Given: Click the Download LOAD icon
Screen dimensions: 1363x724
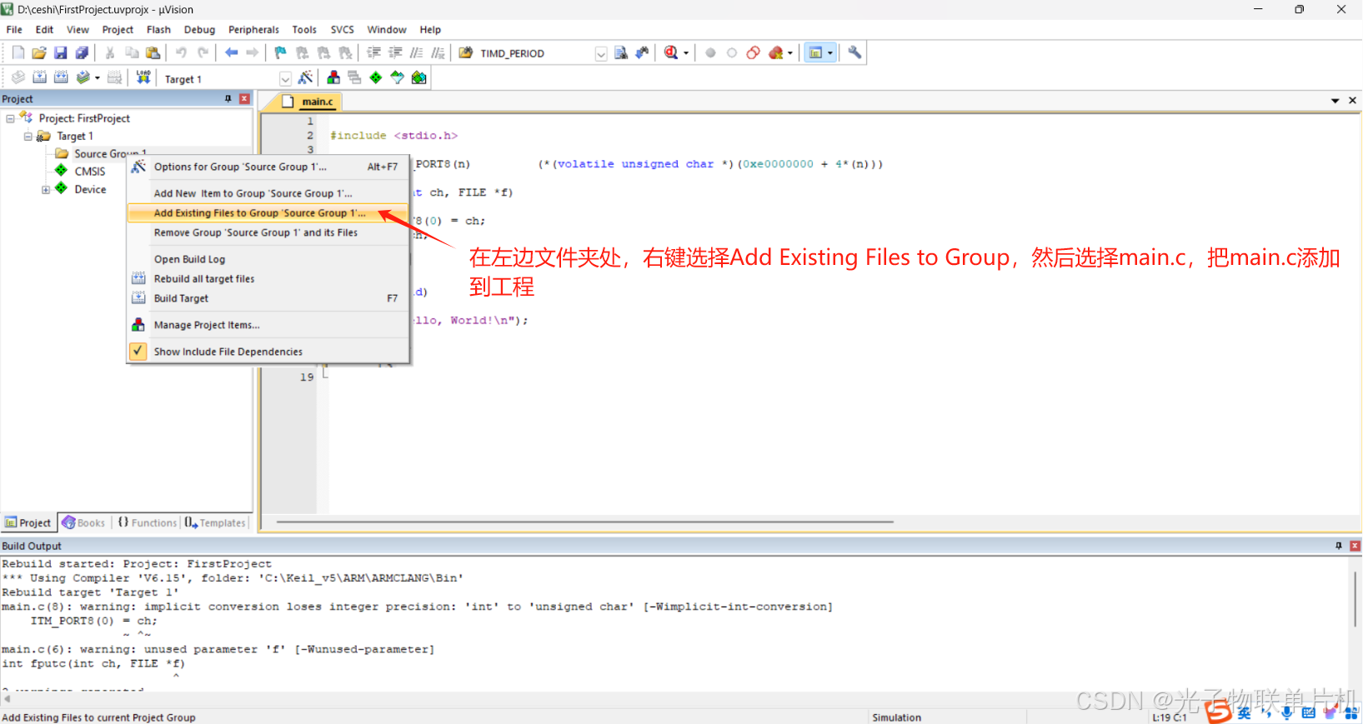Looking at the screenshot, I should (x=143, y=77).
